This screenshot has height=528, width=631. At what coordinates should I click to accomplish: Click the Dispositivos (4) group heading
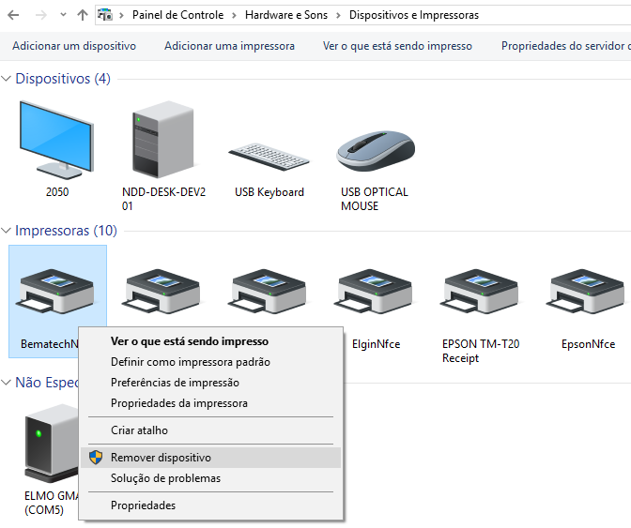coord(63,79)
